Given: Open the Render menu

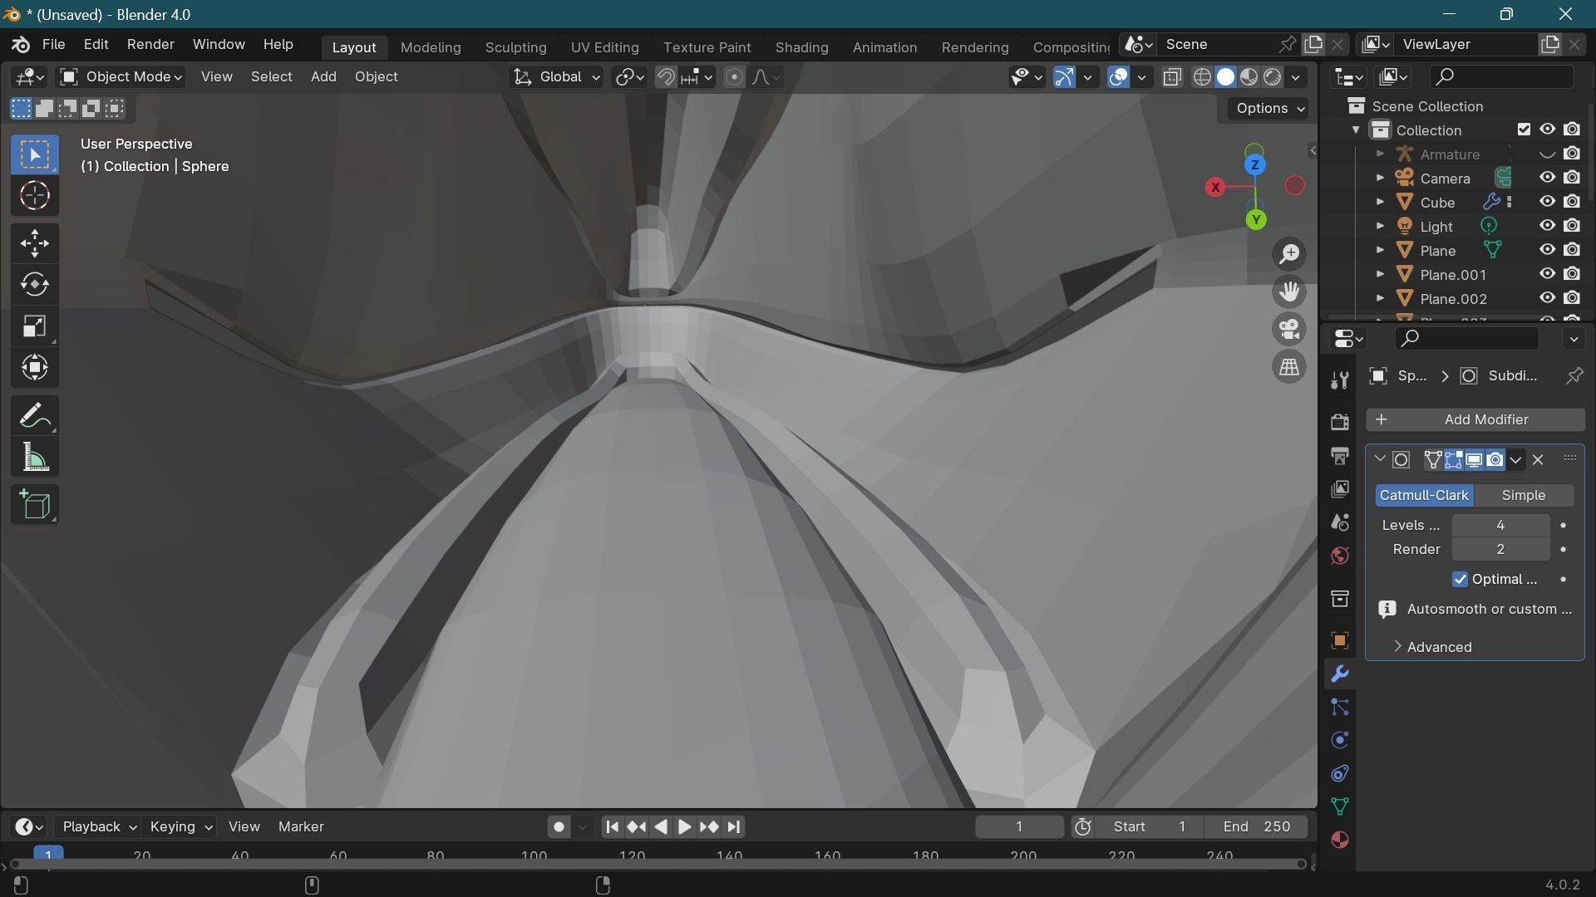Looking at the screenshot, I should click(x=150, y=44).
